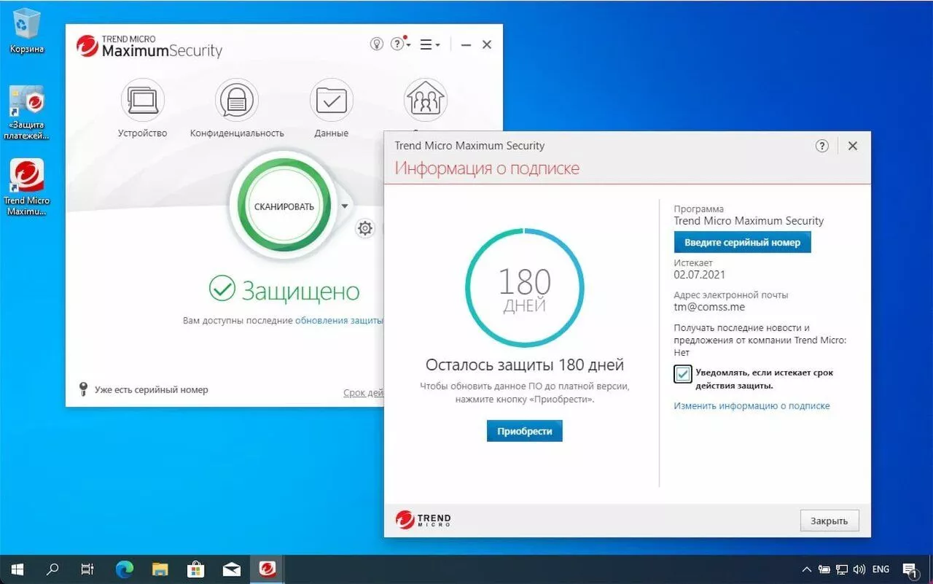Expand the scan options arrow next to СКАНИРОВАТЬ

click(345, 206)
